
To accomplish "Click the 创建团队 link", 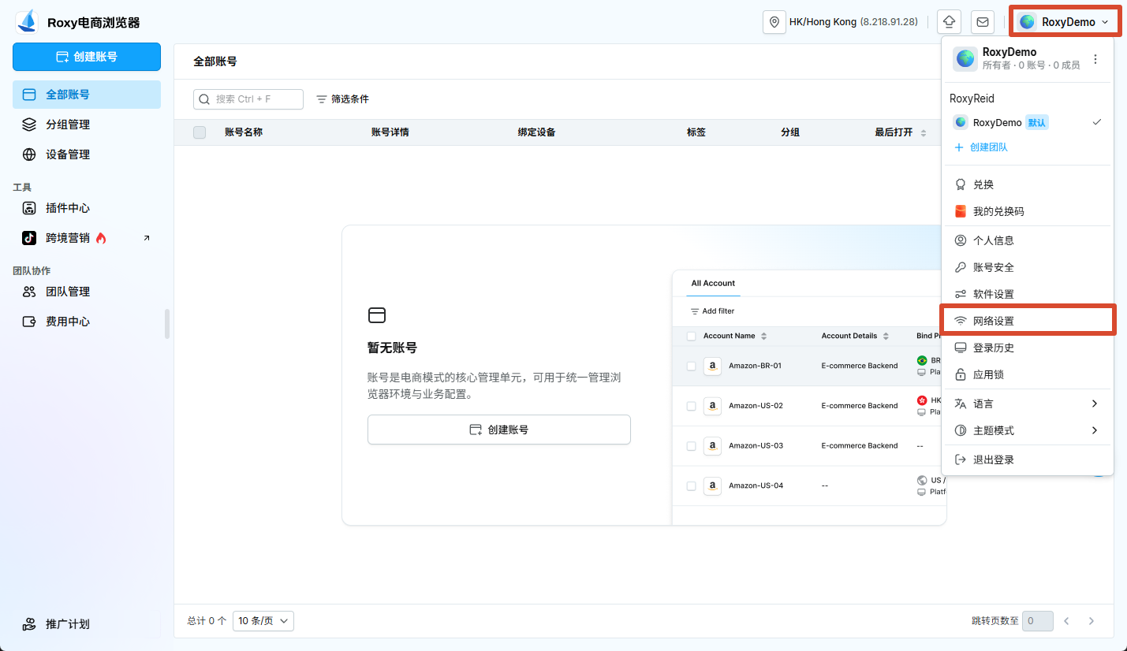I will click(x=981, y=147).
